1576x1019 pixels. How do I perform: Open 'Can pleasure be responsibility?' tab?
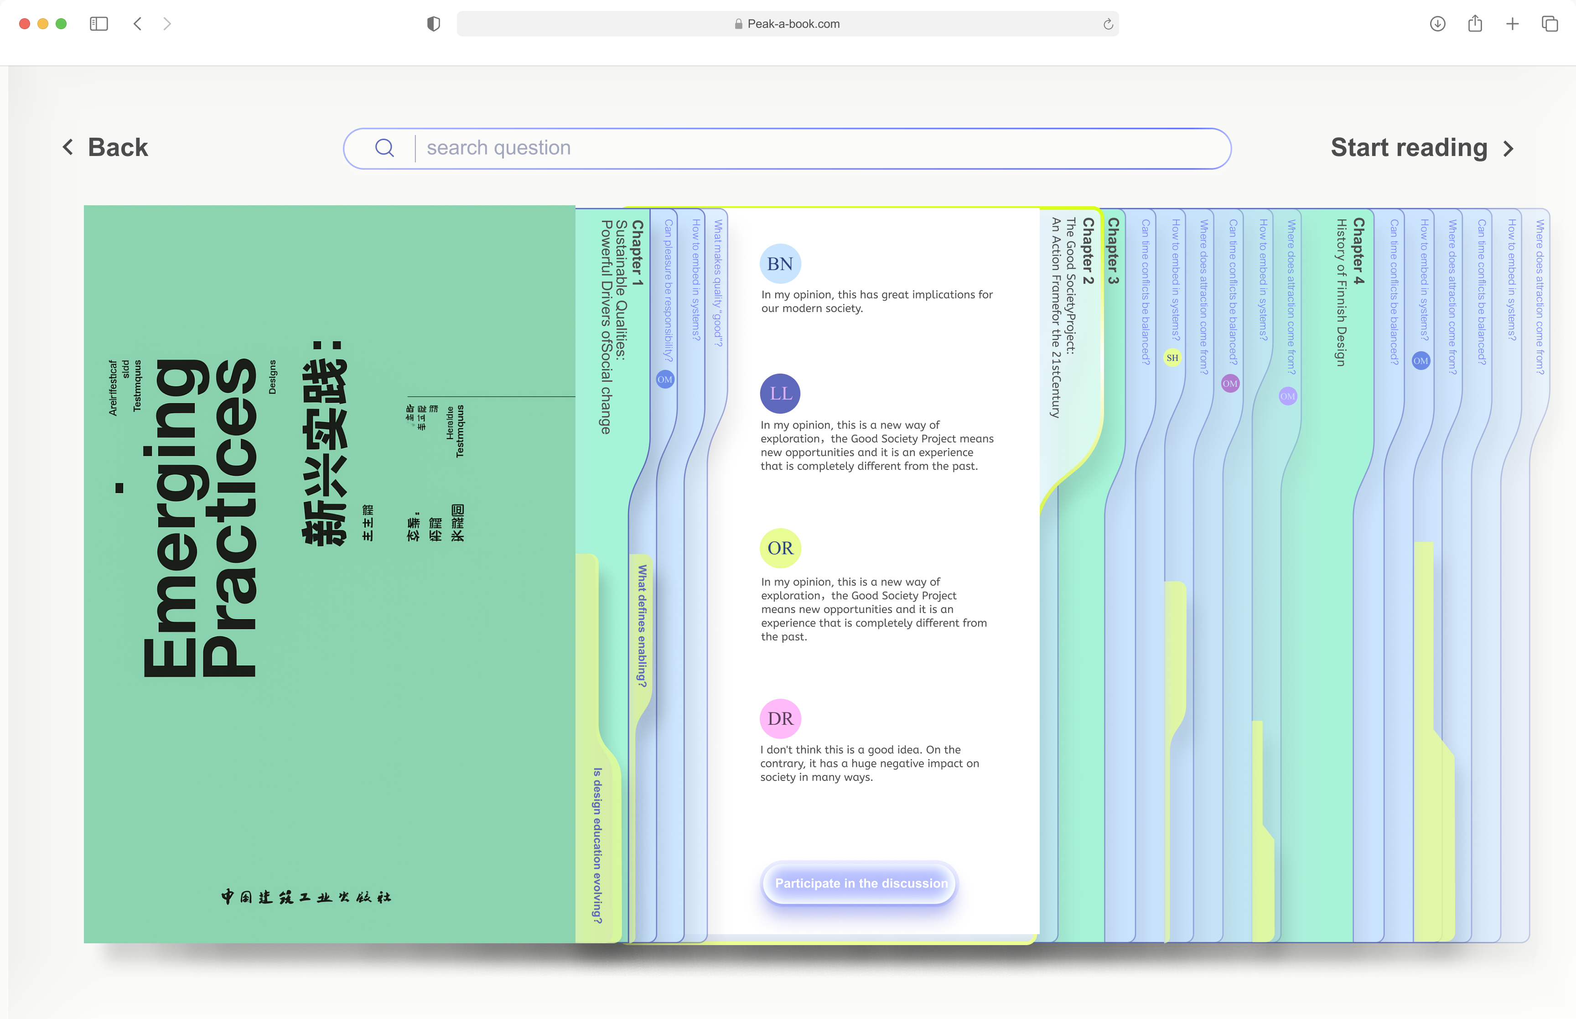[x=668, y=291]
